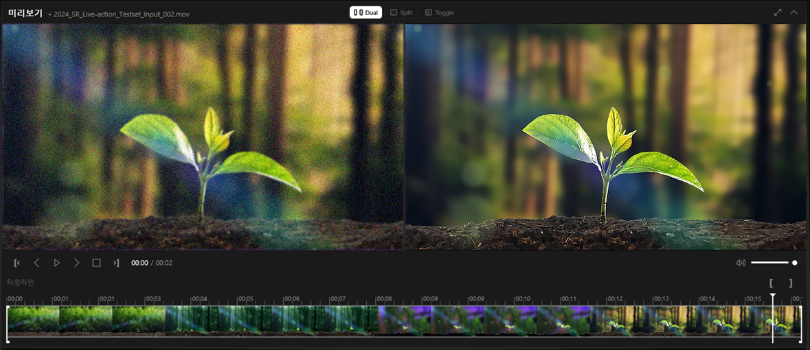The image size is (810, 350).
Task: Click the 미리보기 panel title
Action: click(x=25, y=13)
